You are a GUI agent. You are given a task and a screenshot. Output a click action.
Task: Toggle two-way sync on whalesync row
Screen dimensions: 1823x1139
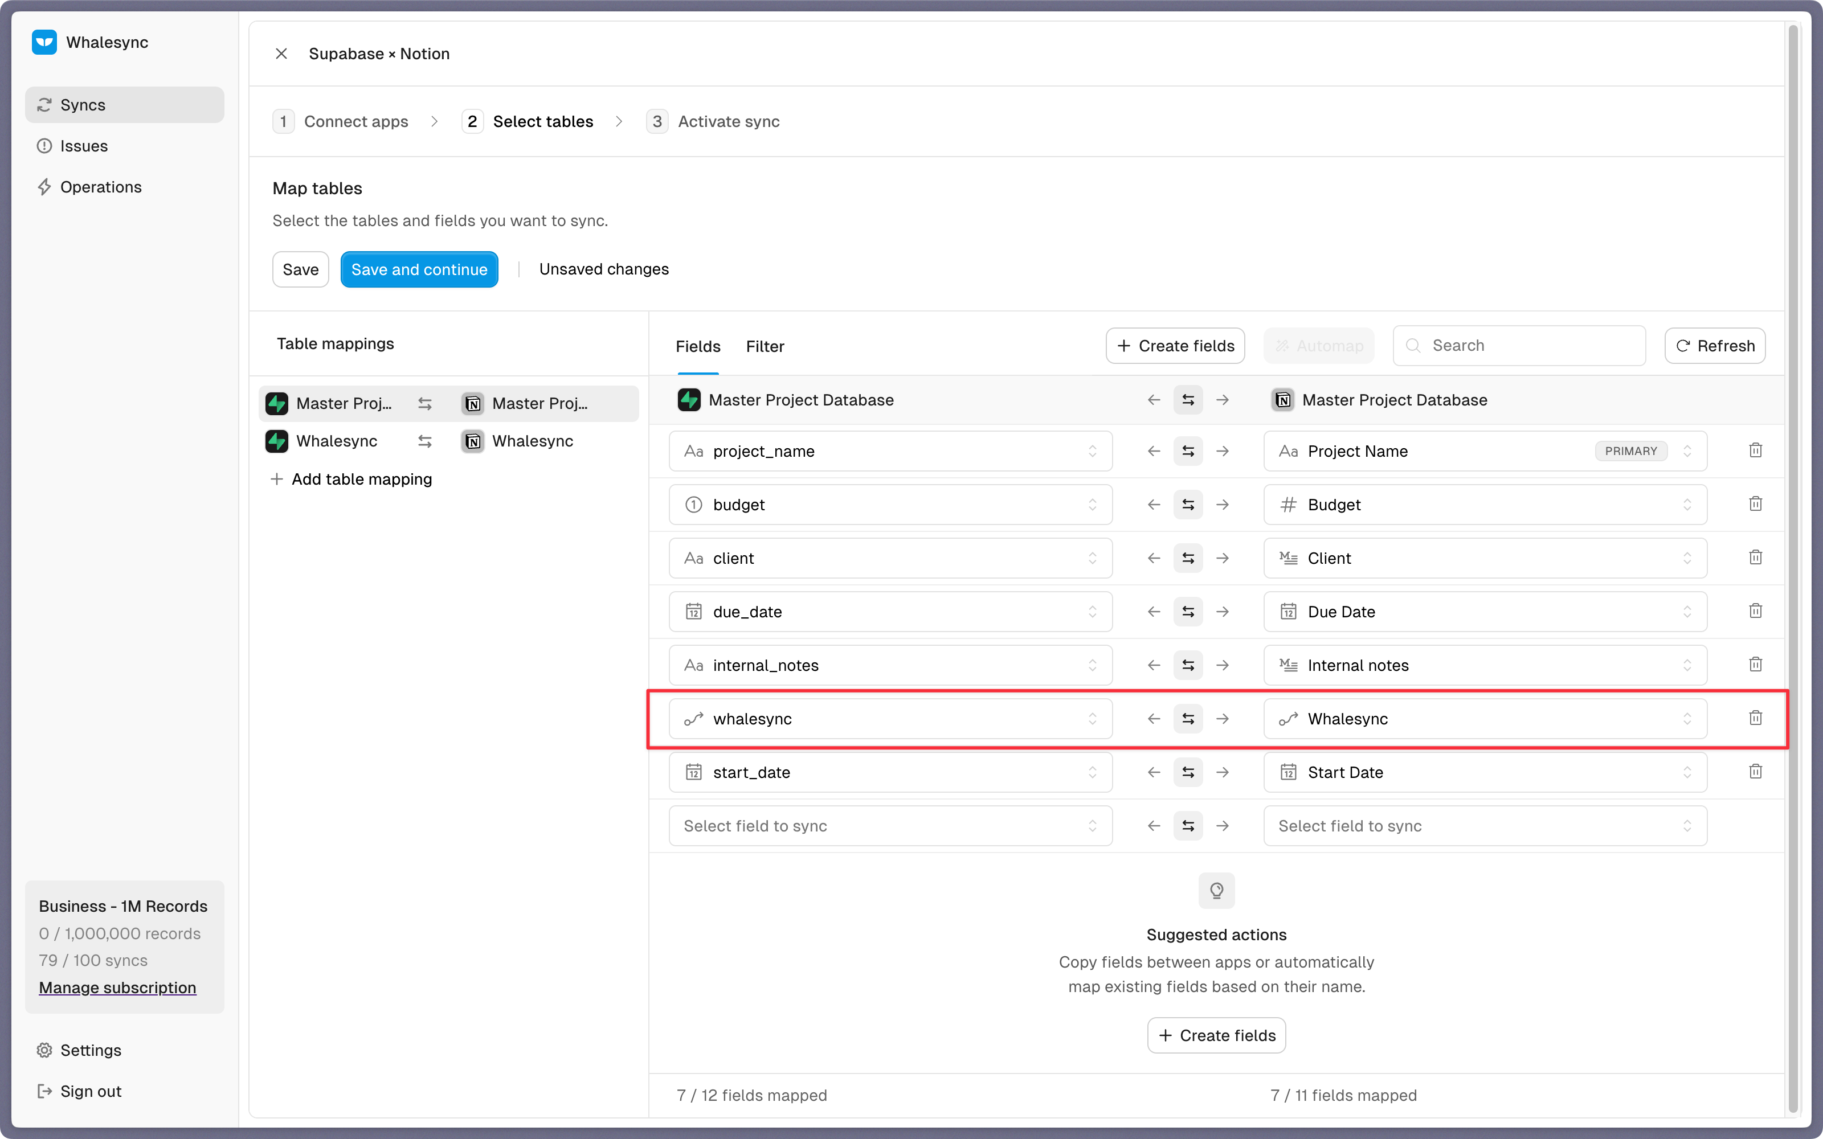click(1188, 719)
